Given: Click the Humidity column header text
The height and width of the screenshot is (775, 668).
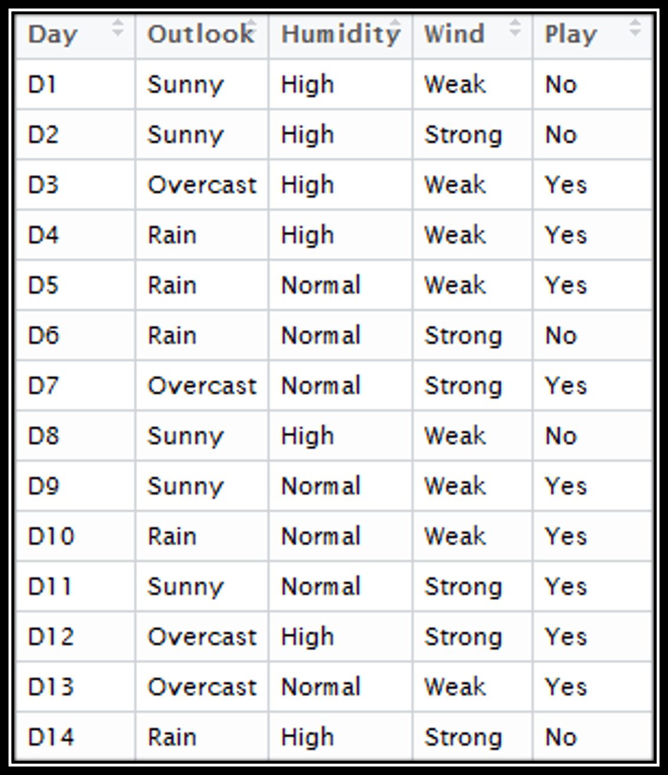Looking at the screenshot, I should (340, 34).
